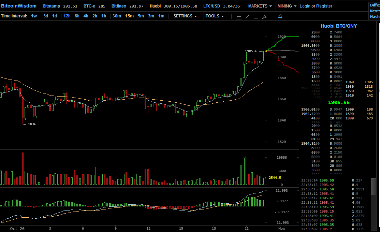The image size is (380, 232).
Task: Go to BitcoinWisdom home logo
Action: pos(19,6)
